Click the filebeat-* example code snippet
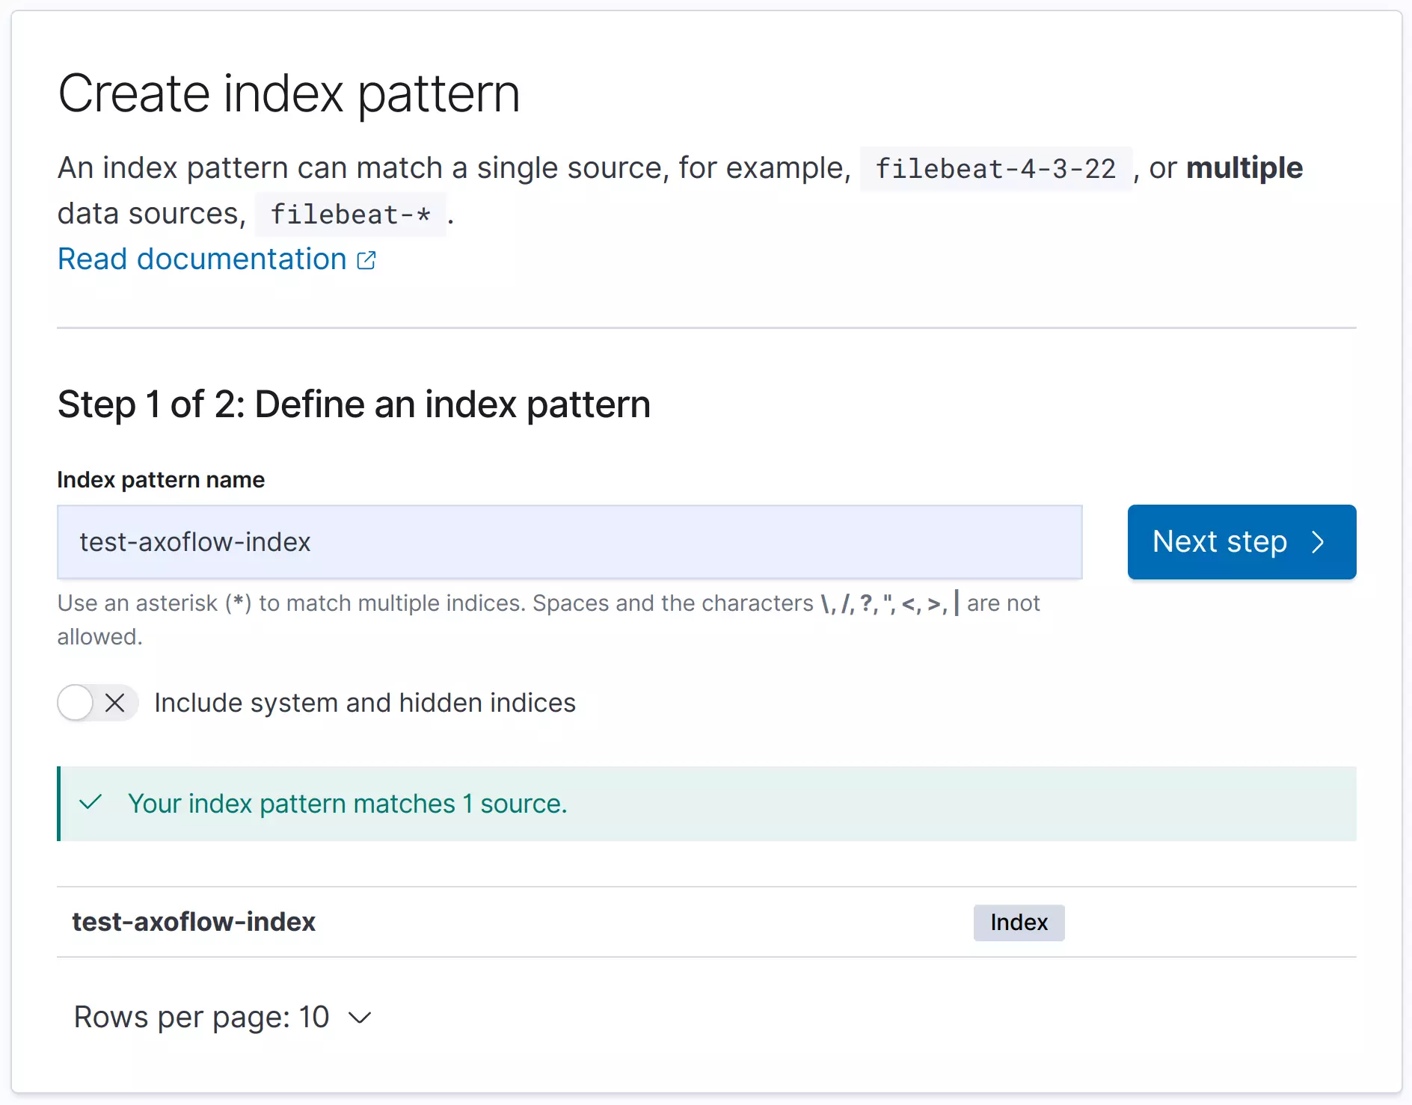The image size is (1412, 1105). (350, 215)
